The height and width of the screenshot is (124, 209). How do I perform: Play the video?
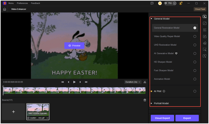pyautogui.click(x=74, y=82)
